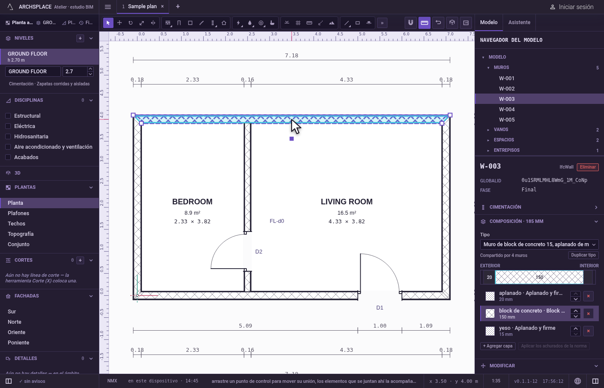Collapse the FACHADAS section chevron
604x388 pixels.
pos(91,296)
